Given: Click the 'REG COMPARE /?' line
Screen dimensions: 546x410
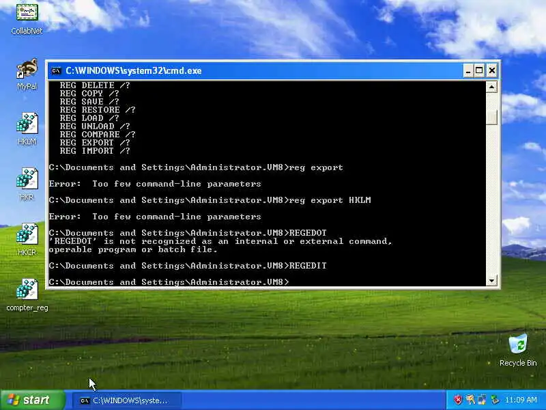Looking at the screenshot, I should (98, 135).
